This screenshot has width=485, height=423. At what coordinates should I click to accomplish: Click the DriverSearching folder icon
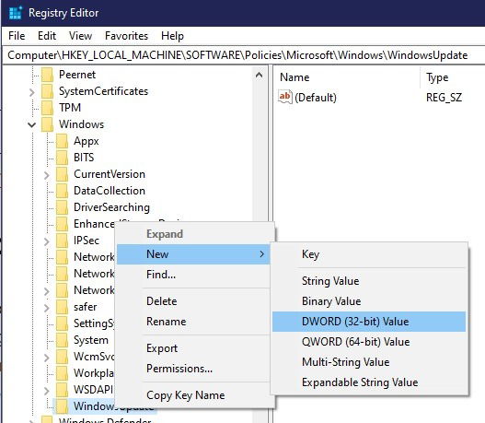[62, 207]
